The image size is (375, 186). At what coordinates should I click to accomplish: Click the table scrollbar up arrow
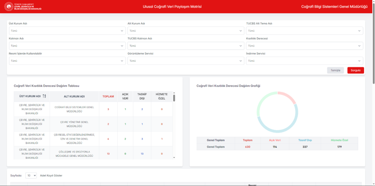(174, 93)
